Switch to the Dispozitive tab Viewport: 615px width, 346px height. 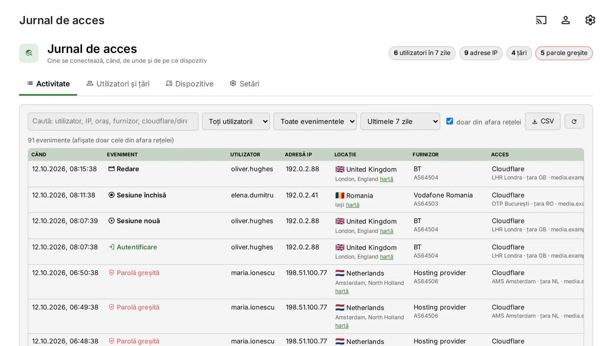point(189,84)
